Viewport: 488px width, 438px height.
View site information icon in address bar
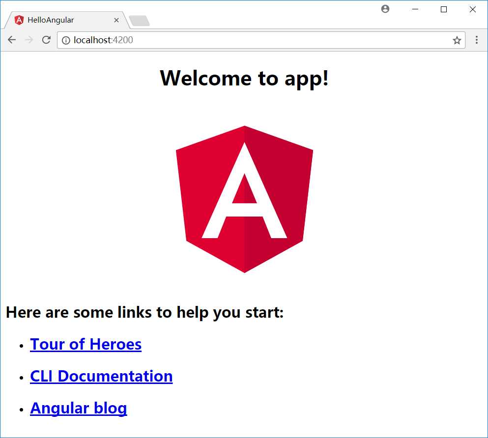[66, 40]
